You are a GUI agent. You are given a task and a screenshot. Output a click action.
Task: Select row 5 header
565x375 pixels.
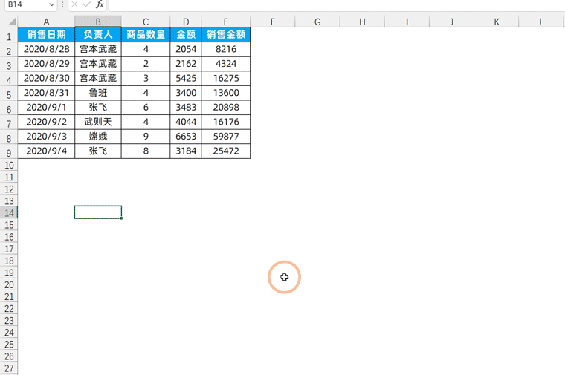coord(9,94)
